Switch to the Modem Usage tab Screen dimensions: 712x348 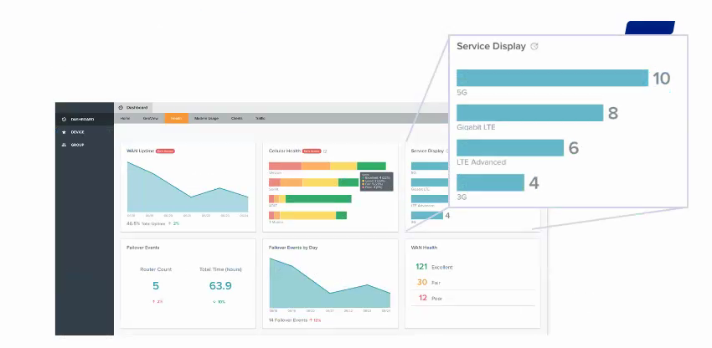coord(206,119)
